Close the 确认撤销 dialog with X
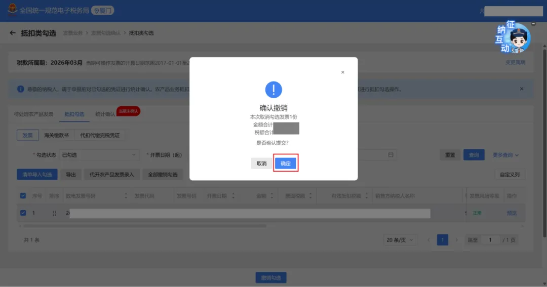 pos(342,72)
